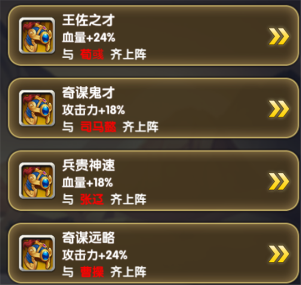Click the helmet icon for 王佐之才
Image resolution: width=301 pixels, height=285 pixels.
[x=37, y=36]
